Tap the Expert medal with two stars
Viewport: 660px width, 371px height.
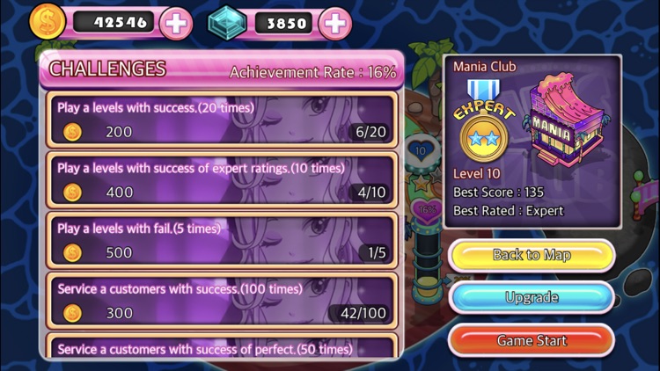pyautogui.click(x=484, y=121)
